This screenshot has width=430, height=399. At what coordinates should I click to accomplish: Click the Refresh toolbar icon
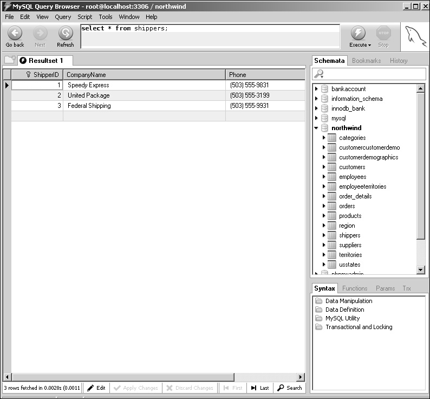point(66,33)
